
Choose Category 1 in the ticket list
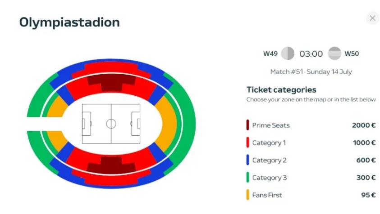click(x=269, y=143)
